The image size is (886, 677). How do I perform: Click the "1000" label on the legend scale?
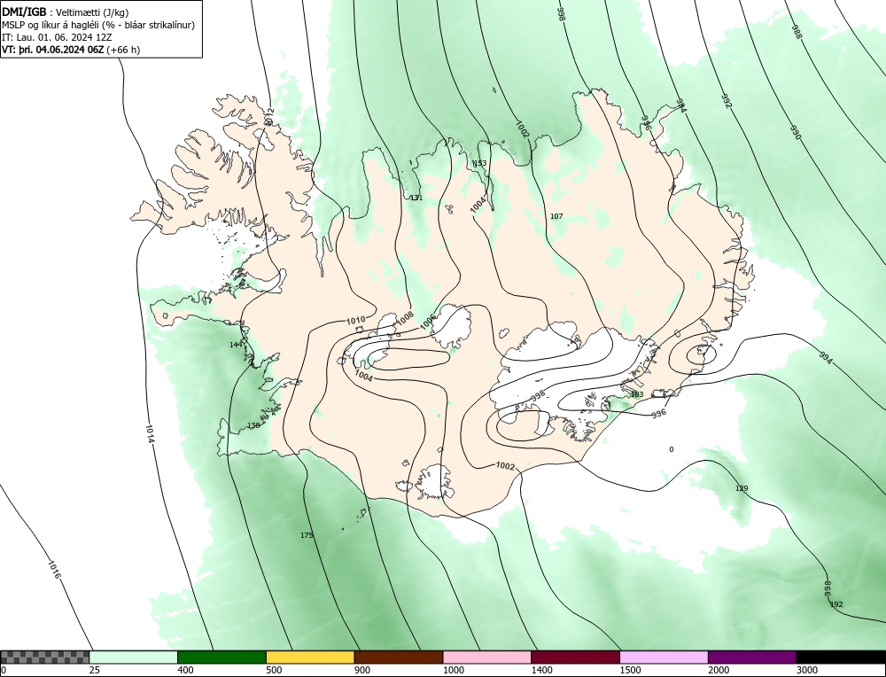[x=453, y=670]
